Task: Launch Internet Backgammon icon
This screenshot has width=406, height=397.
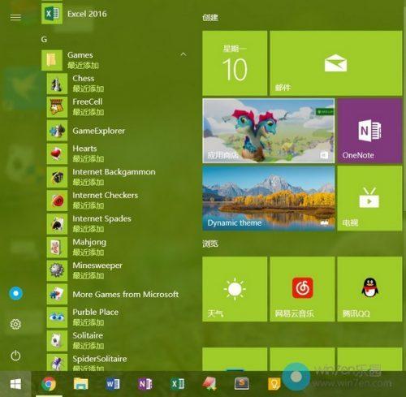Action: (x=57, y=177)
